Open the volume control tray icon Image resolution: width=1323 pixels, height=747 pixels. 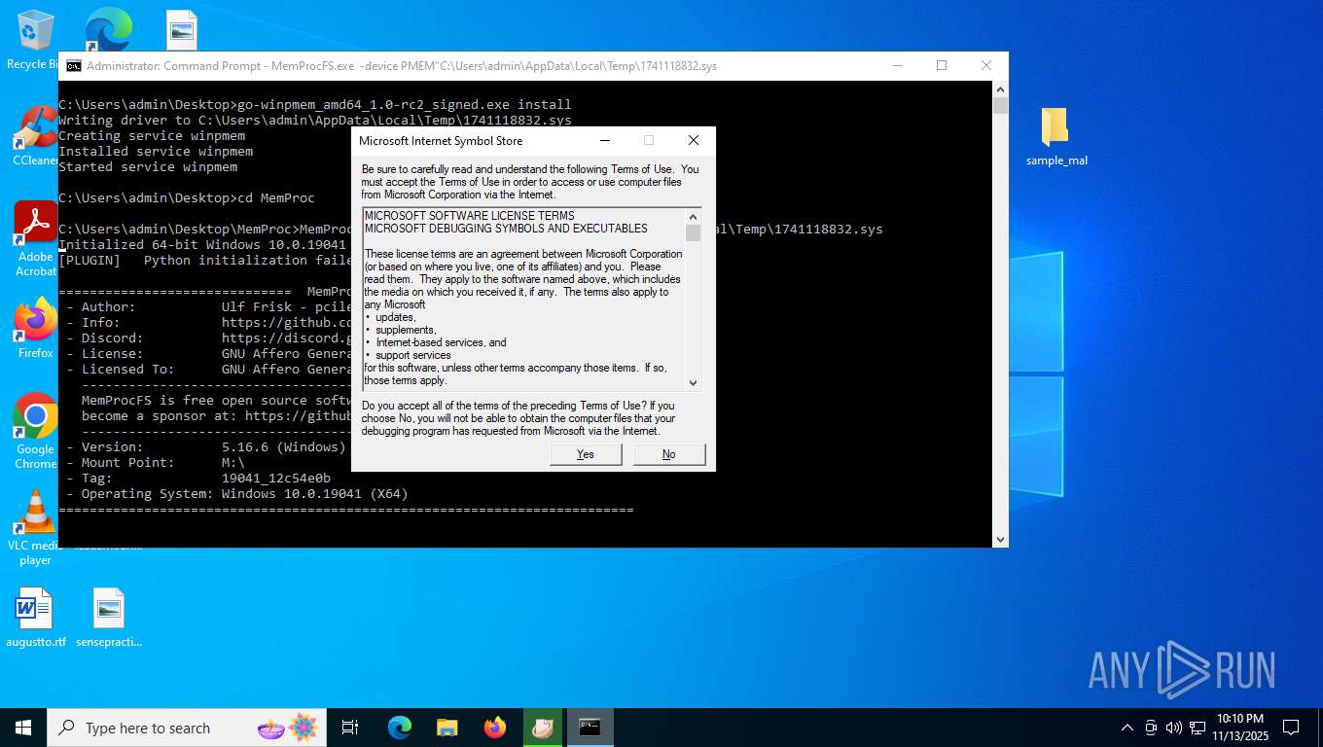coord(1173,728)
